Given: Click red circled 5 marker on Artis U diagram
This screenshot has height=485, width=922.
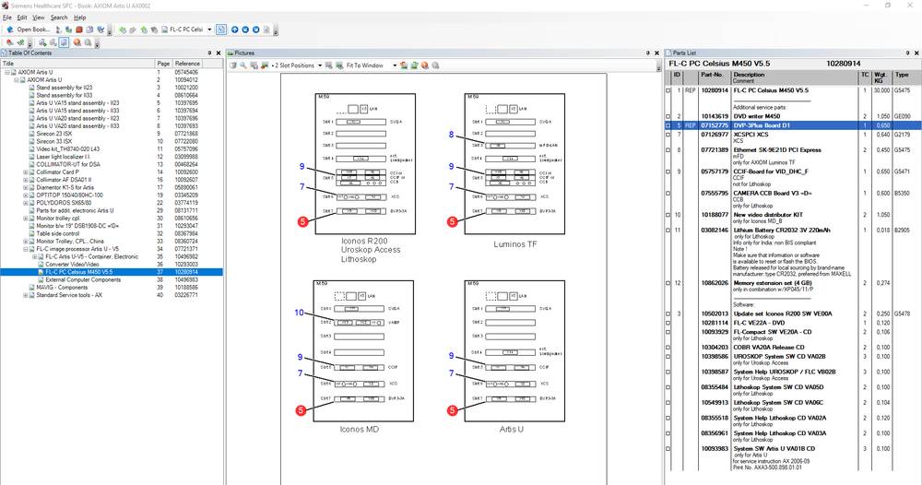Looking at the screenshot, I should [452, 409].
